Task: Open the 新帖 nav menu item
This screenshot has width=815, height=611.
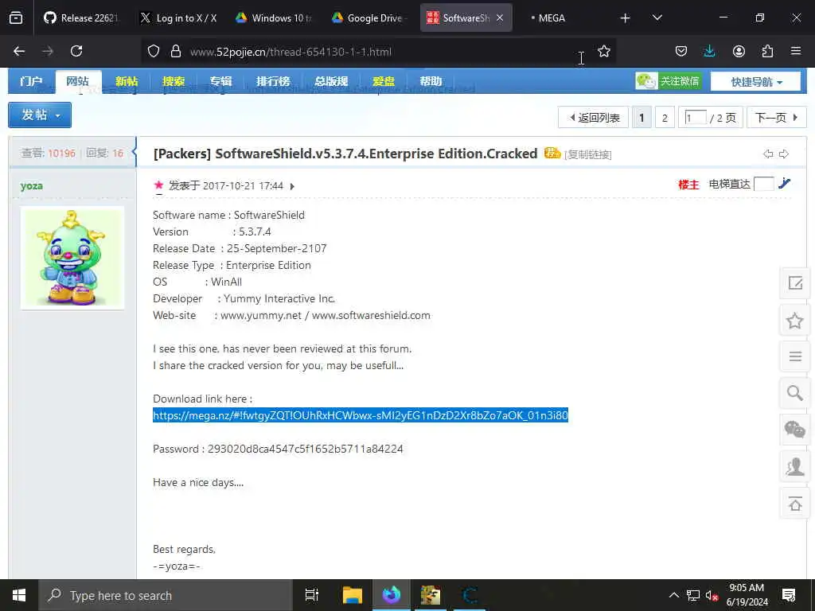Action: point(127,81)
